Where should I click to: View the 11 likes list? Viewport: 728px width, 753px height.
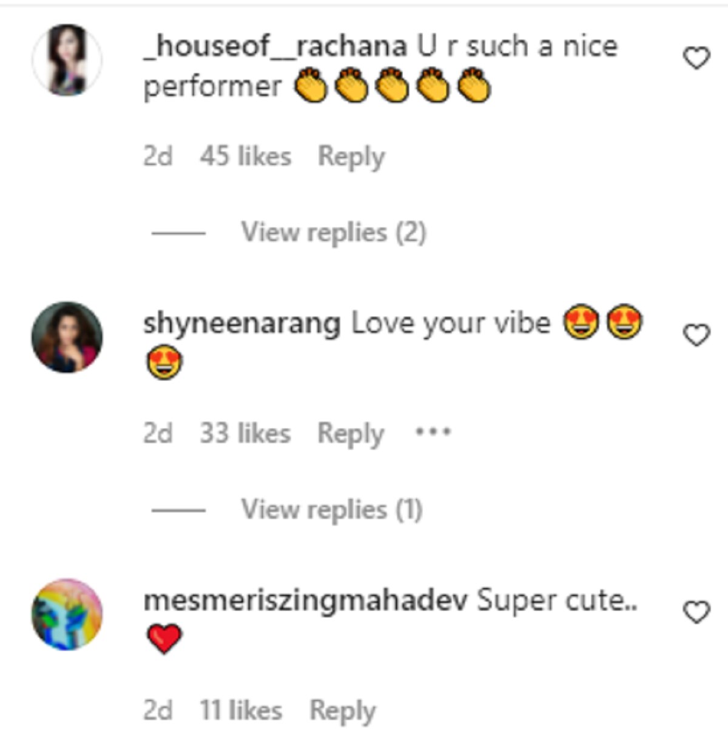pos(241,710)
